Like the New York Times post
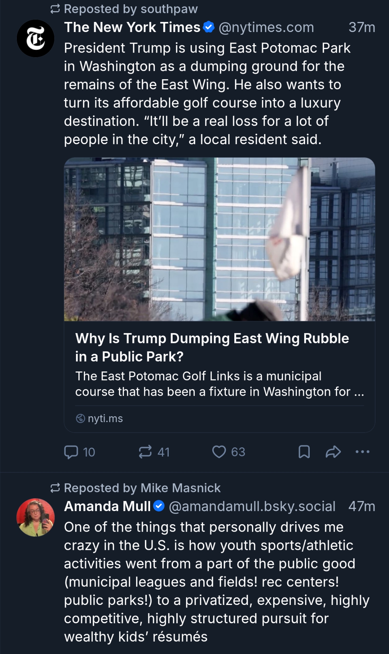 click(x=219, y=452)
